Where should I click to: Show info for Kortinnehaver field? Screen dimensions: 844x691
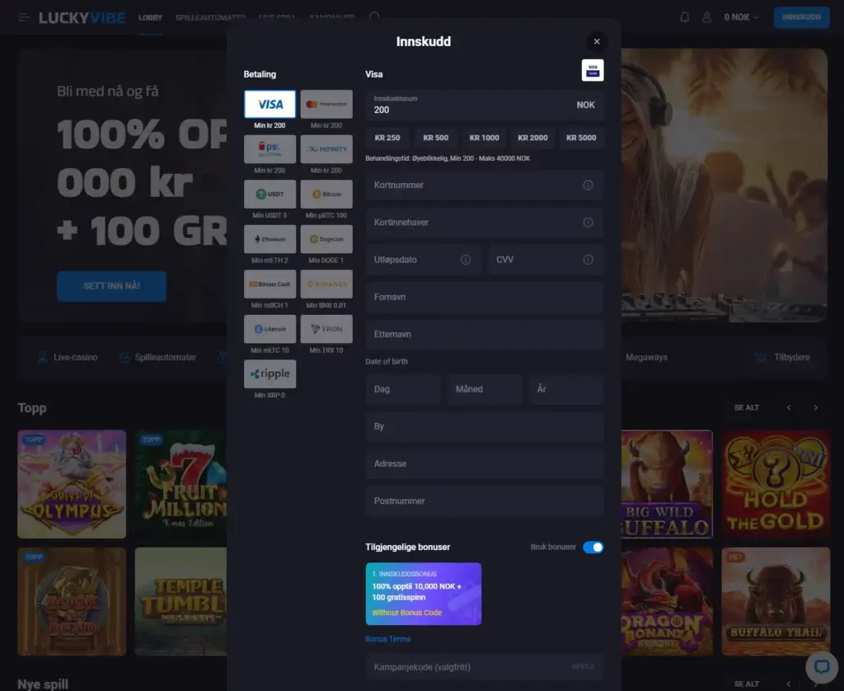[588, 223]
